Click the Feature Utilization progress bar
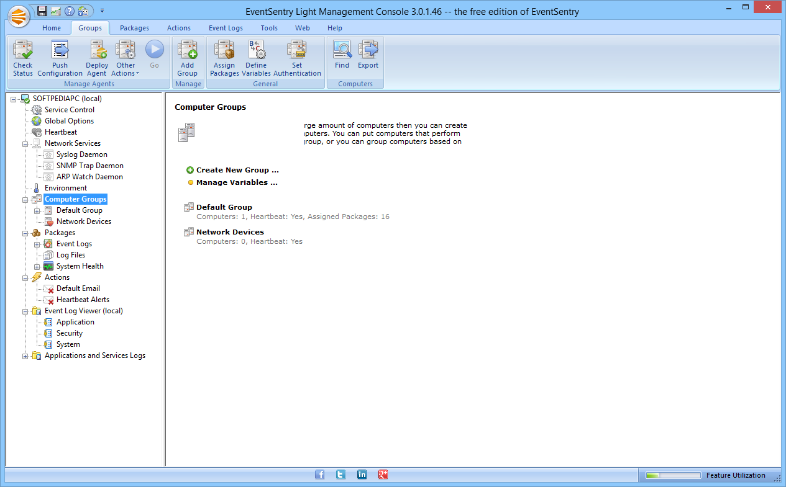The width and height of the screenshot is (786, 487). (673, 475)
